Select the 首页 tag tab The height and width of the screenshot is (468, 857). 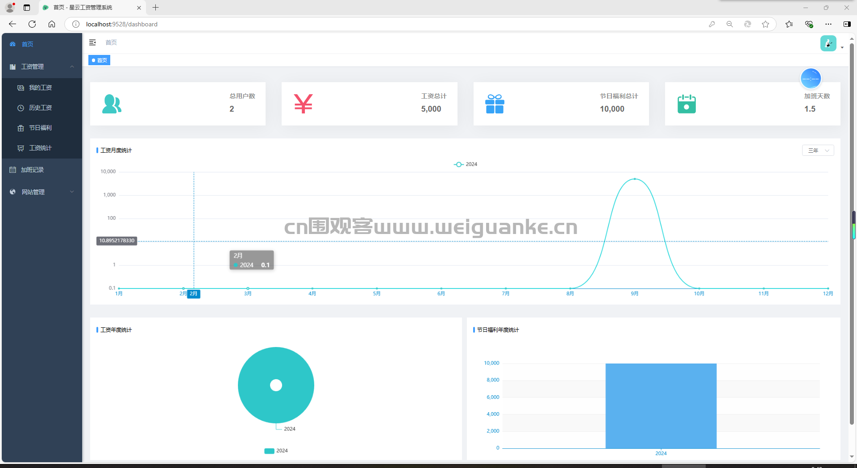(x=99, y=60)
